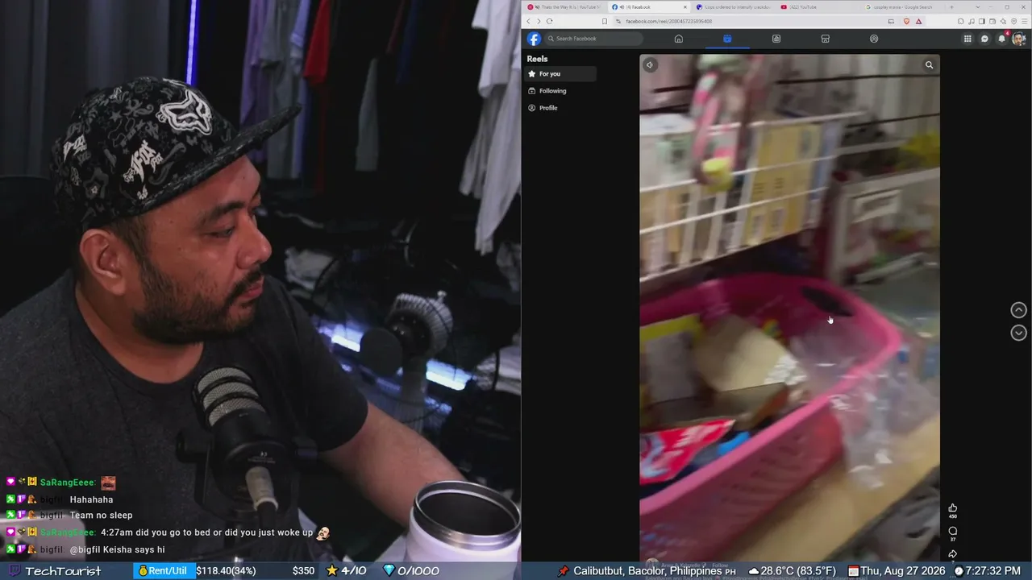Select the Reels video icon in Facebook navbar

(x=727, y=39)
